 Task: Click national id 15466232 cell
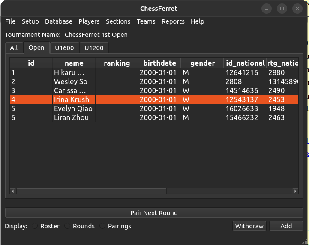click(x=245, y=118)
